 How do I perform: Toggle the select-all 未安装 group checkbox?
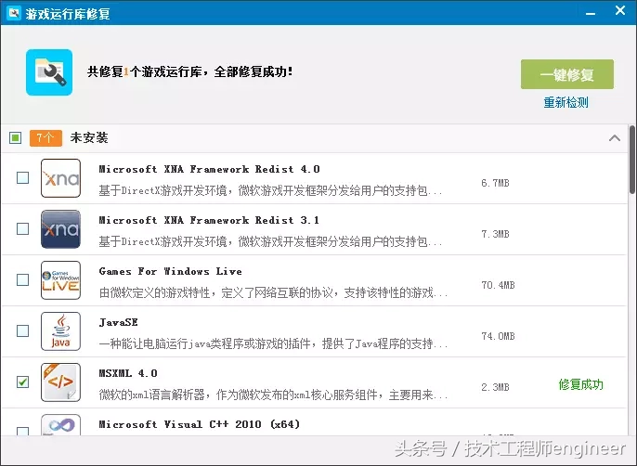pyautogui.click(x=16, y=137)
